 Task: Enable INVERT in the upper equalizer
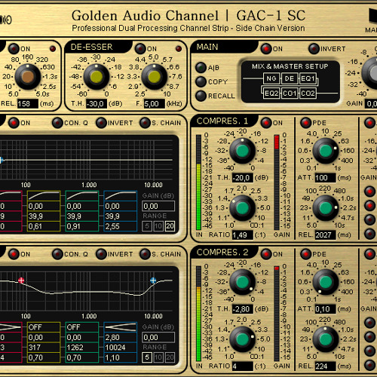pos(101,123)
